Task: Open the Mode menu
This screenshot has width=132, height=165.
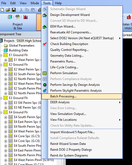Action: point(35,3)
